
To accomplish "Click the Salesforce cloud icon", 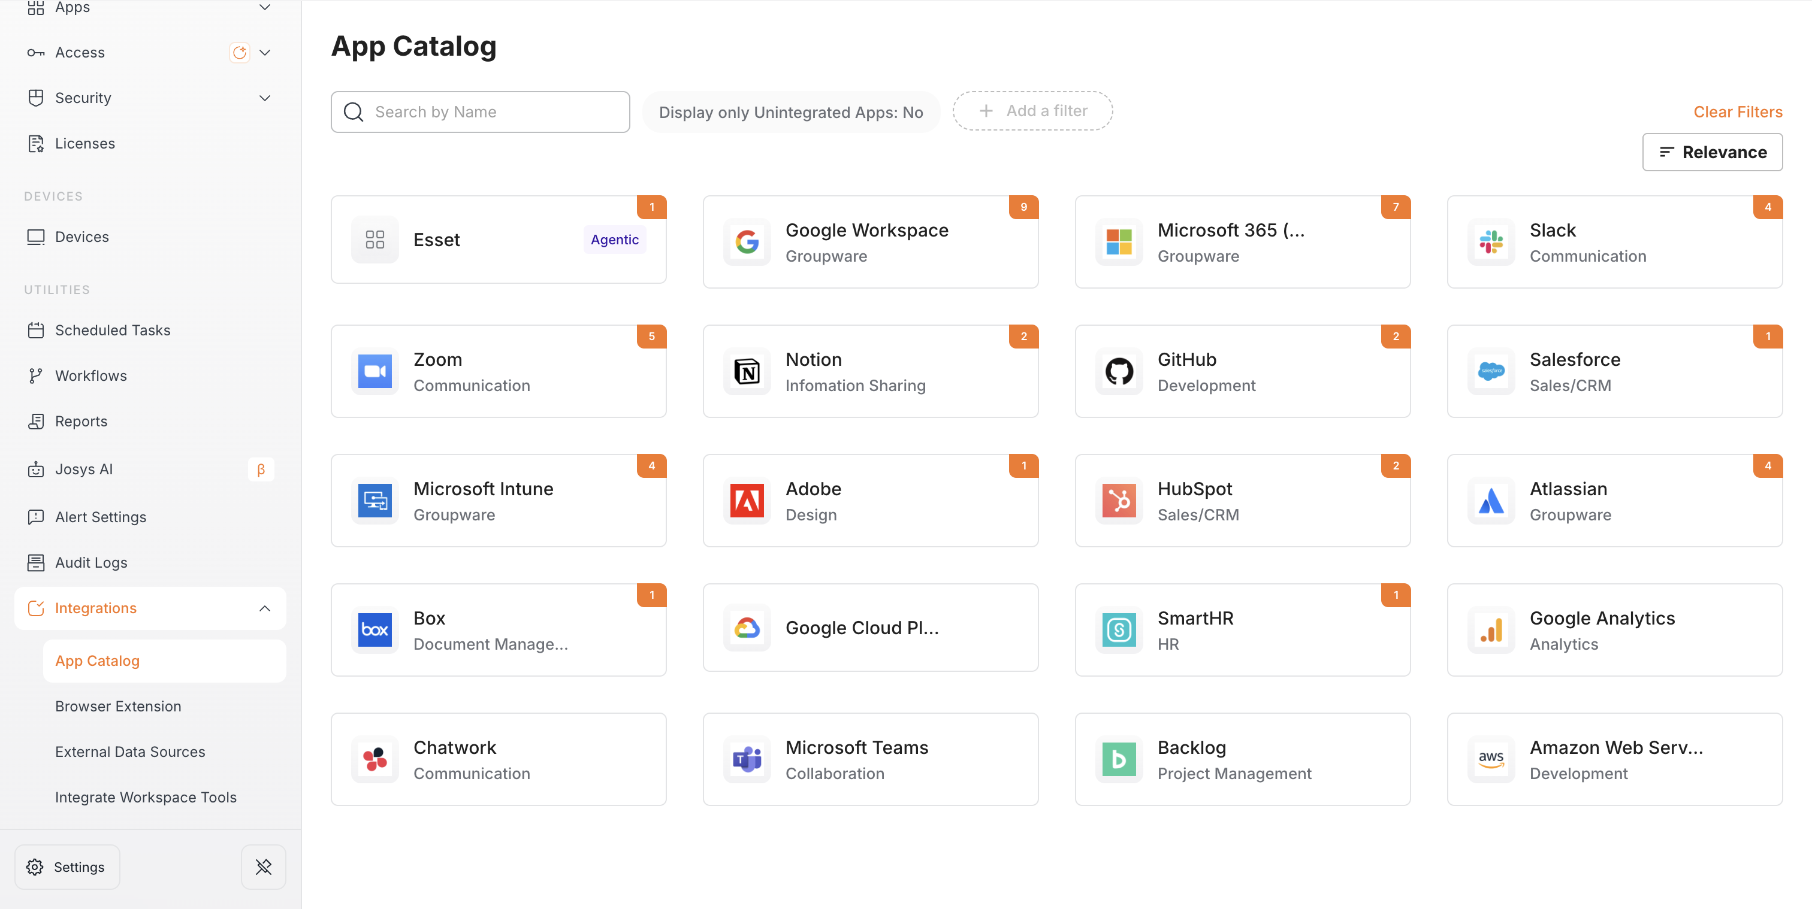I will [1491, 371].
